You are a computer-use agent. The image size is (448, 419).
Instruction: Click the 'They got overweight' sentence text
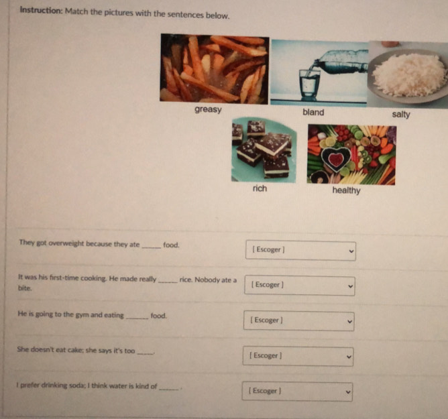click(x=99, y=244)
